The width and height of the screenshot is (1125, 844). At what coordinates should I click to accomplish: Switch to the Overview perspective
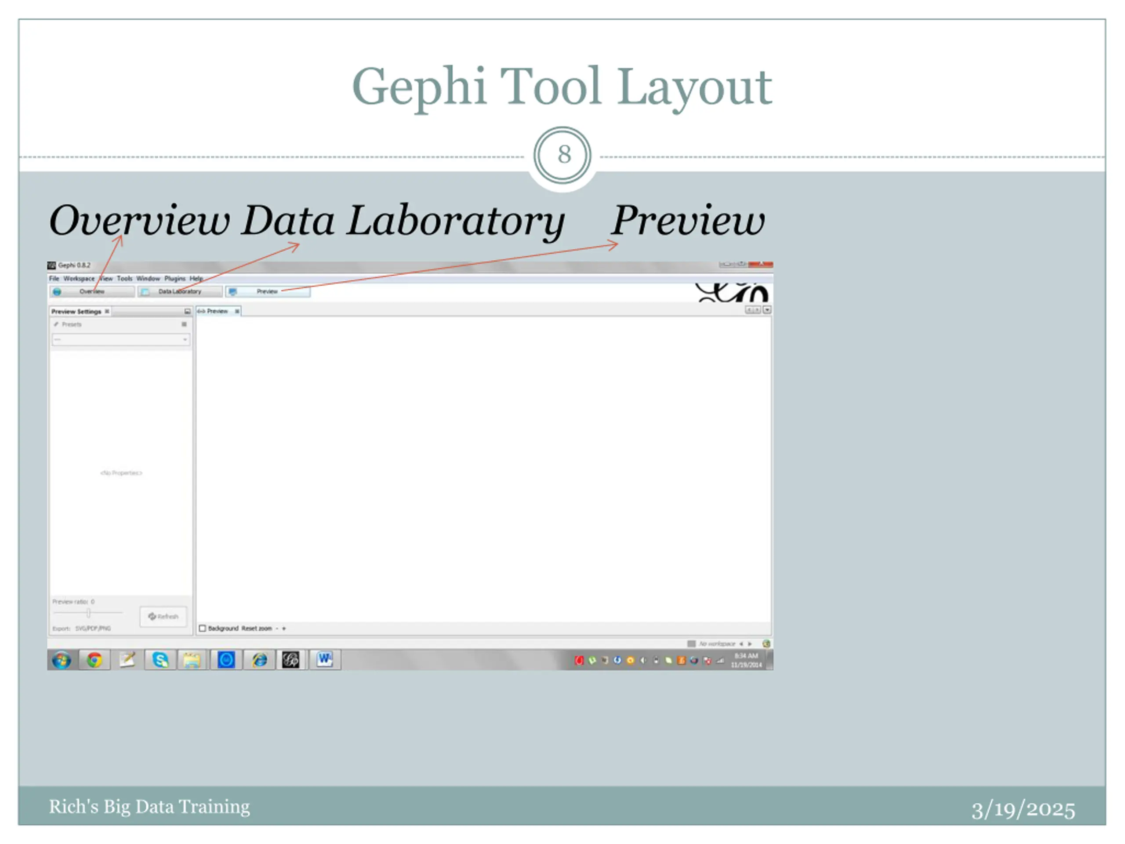click(92, 291)
